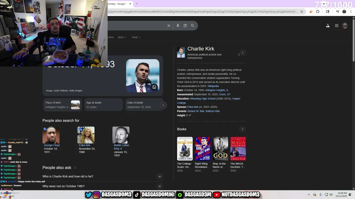
Task: Open the Arlington Heights, IL link
Action: pyautogui.click(x=217, y=90)
